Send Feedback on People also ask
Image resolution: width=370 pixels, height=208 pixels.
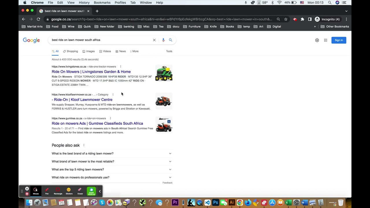(x=167, y=183)
